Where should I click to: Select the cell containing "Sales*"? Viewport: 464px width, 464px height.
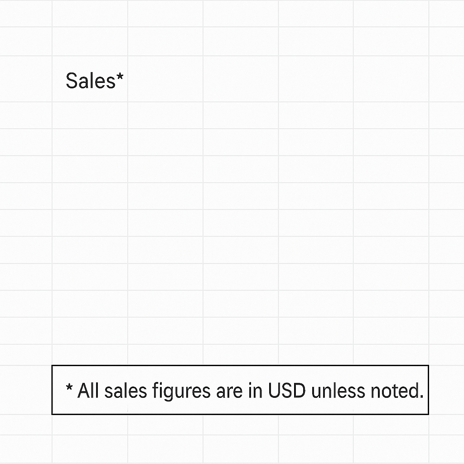pyautogui.click(x=90, y=81)
